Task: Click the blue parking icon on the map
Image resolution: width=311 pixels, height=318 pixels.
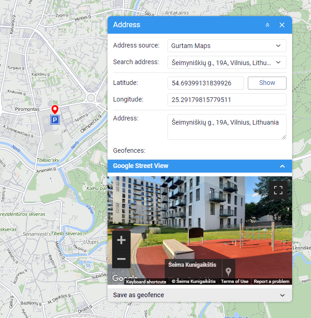Action: pos(54,120)
